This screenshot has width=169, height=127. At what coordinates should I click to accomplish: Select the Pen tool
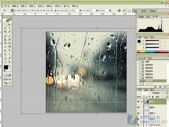coord(5,54)
